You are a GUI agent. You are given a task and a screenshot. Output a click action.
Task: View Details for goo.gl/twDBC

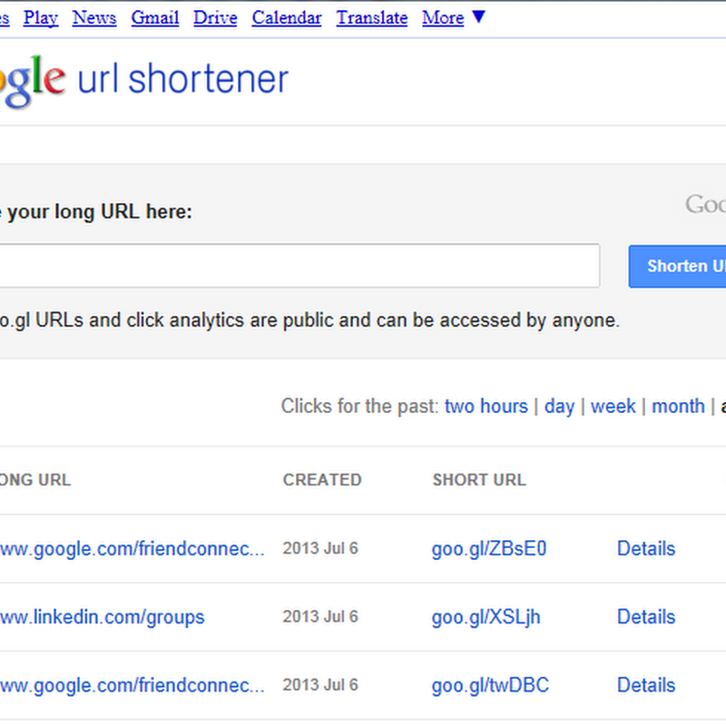pyautogui.click(x=646, y=684)
